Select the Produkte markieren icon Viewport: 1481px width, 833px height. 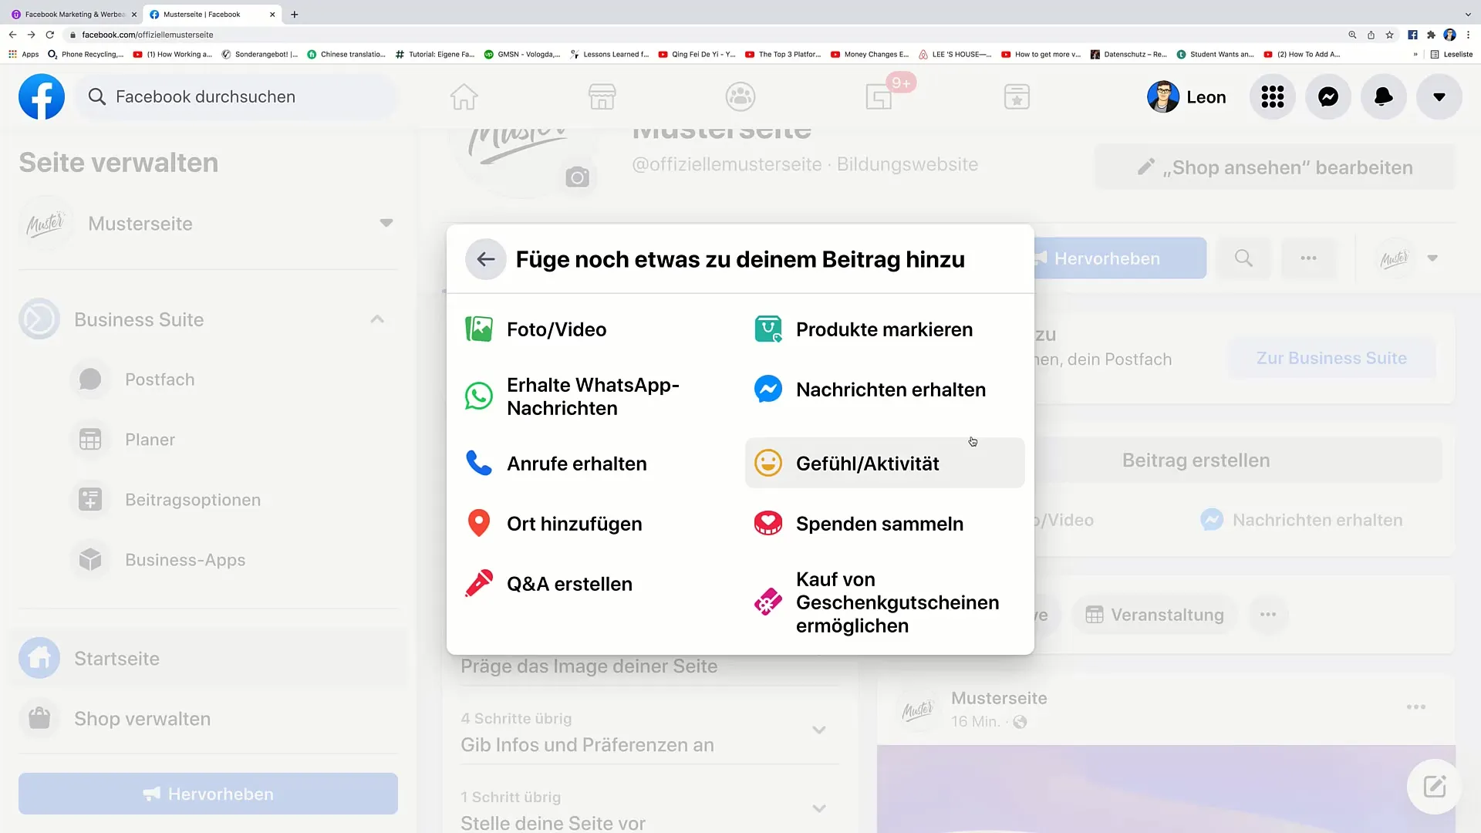coord(768,329)
